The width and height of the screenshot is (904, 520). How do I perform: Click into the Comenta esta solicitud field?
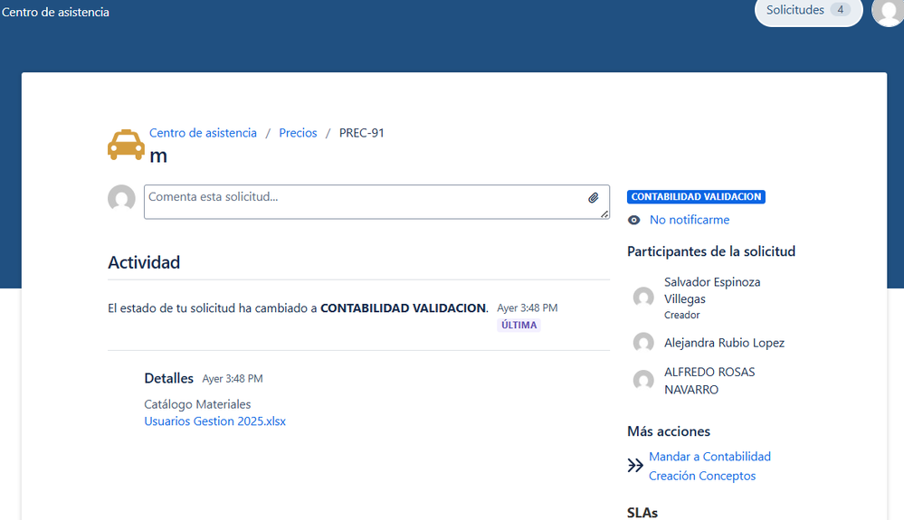[376, 203]
